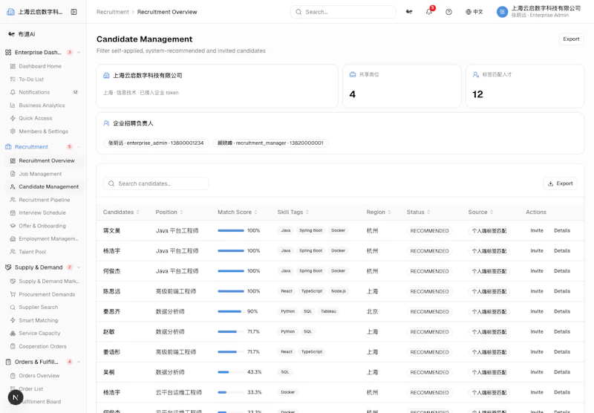
Task: Open Offer & Onboarding sidebar icon
Action: 13,226
